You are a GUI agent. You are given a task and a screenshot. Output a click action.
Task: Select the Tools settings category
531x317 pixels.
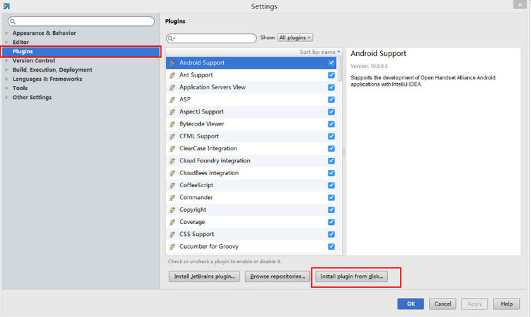pyautogui.click(x=20, y=88)
